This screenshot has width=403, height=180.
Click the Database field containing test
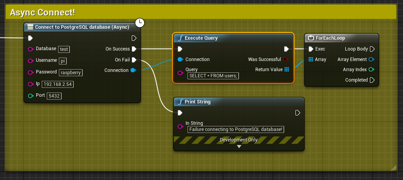tap(64, 49)
